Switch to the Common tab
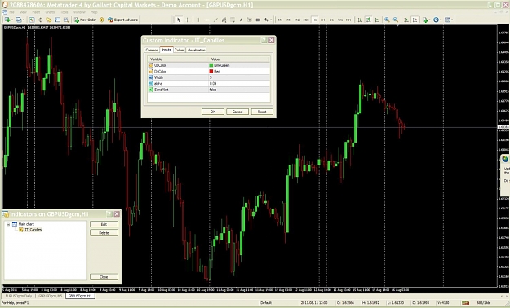 [152, 50]
